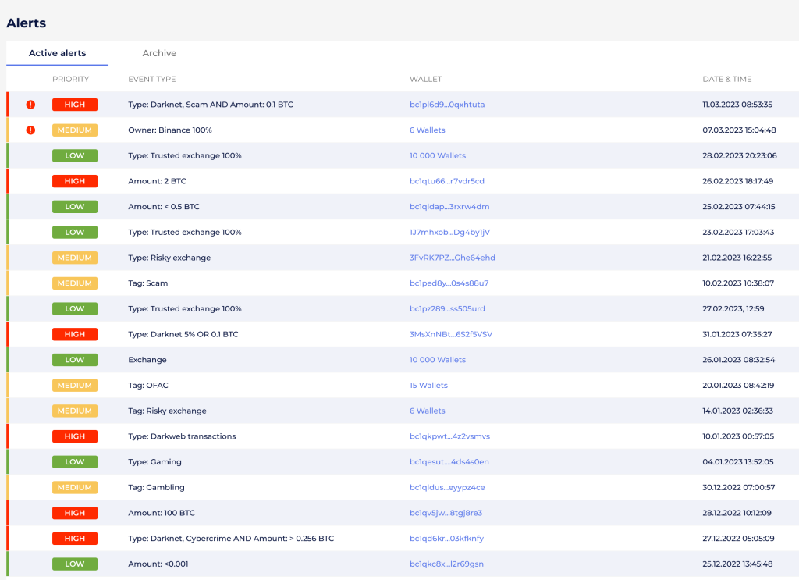This screenshot has height=580, width=799.
Task: Open wallet link bc1qv5jw...8tgj8re3
Action: click(x=446, y=513)
